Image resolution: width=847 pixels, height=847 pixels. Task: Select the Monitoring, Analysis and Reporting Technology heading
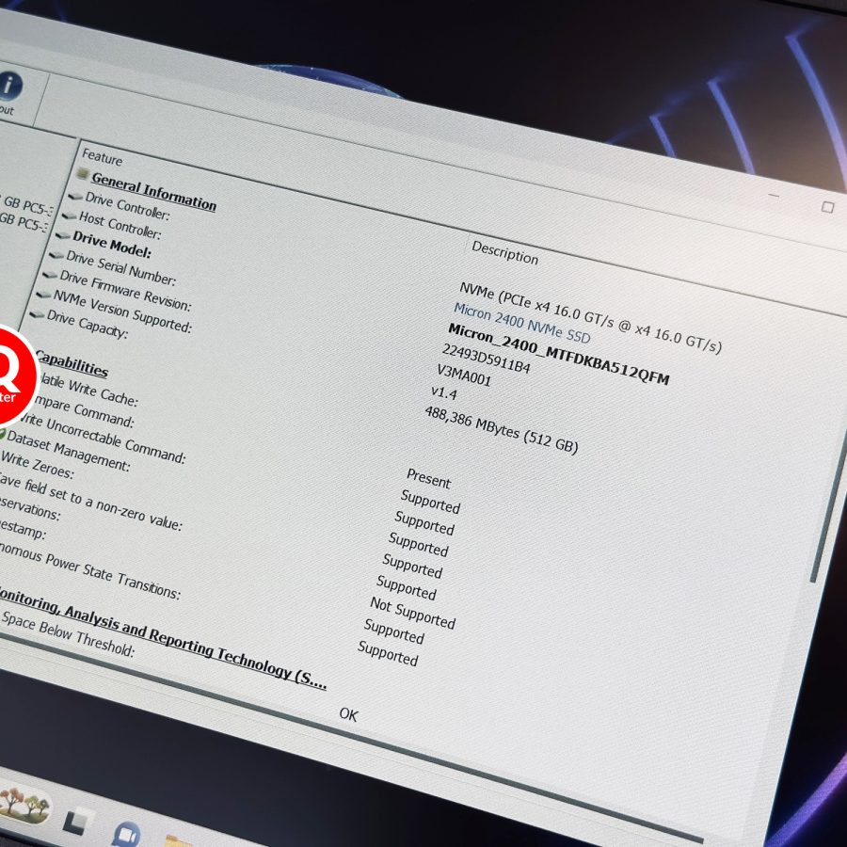coord(162,636)
